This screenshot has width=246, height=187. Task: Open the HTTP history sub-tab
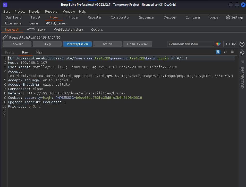pos(36,29)
